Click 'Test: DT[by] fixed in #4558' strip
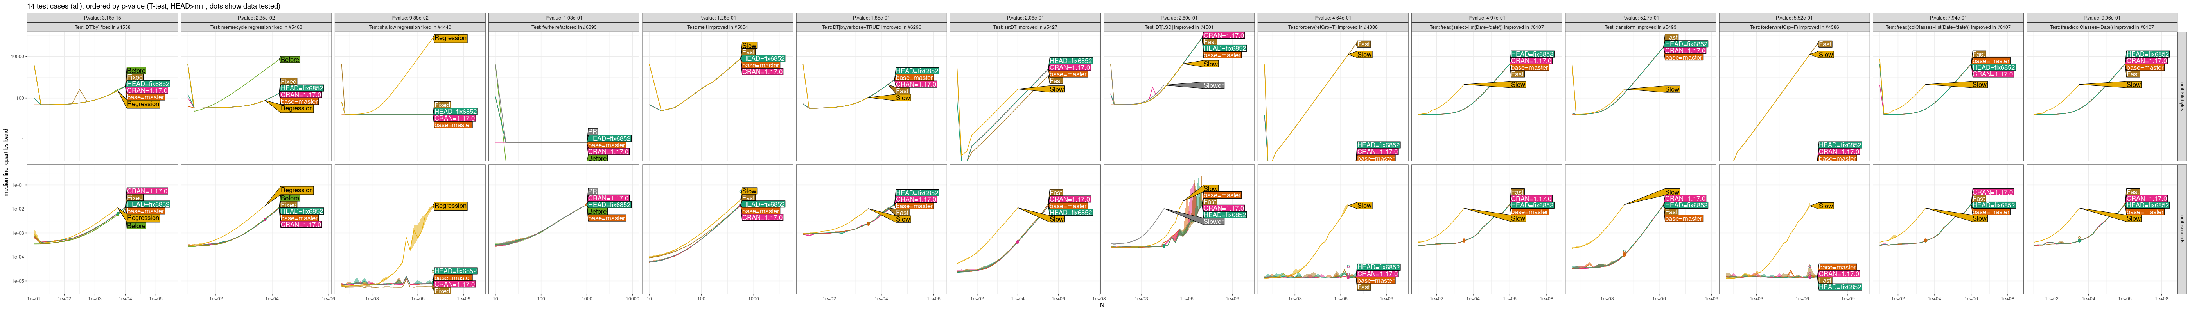This screenshot has height=312, width=2190. coord(102,27)
